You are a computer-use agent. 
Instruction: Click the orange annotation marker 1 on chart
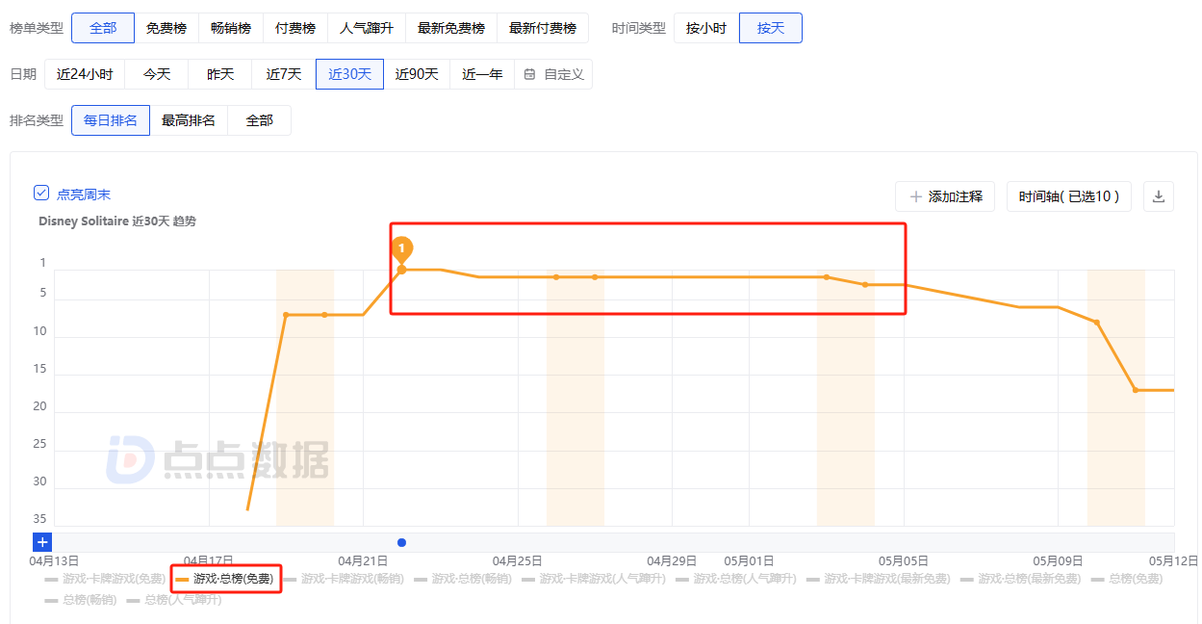tap(402, 248)
